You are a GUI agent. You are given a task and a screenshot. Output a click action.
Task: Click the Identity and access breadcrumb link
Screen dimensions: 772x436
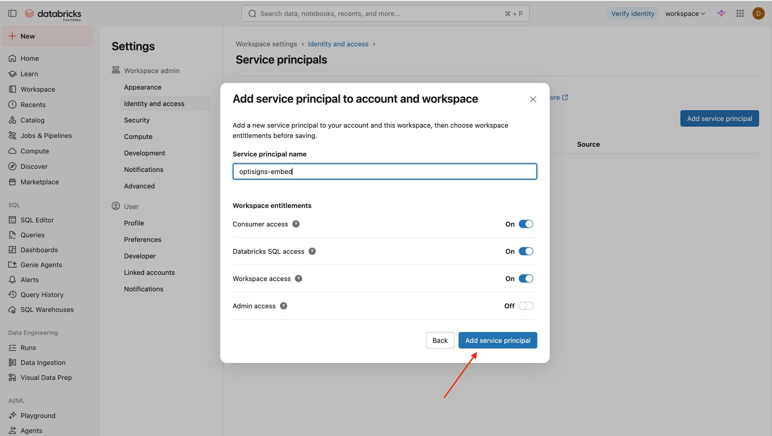coord(338,44)
